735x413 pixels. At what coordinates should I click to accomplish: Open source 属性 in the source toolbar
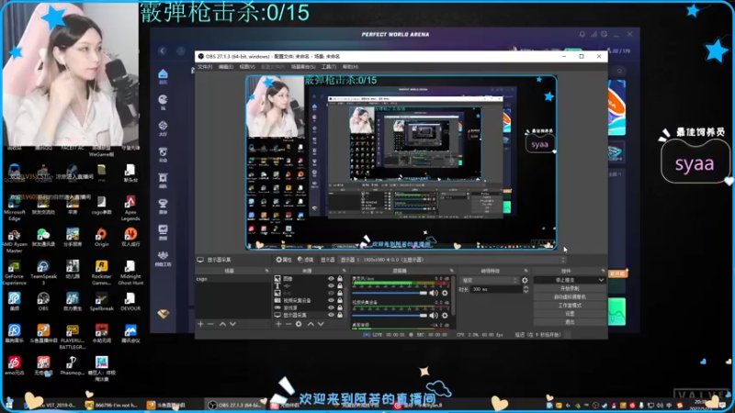click(284, 260)
